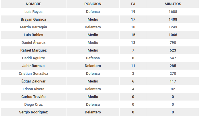Screen dimensions: 200x116
Task: Click the MINUTOS column header
Action: click(x=173, y=4)
